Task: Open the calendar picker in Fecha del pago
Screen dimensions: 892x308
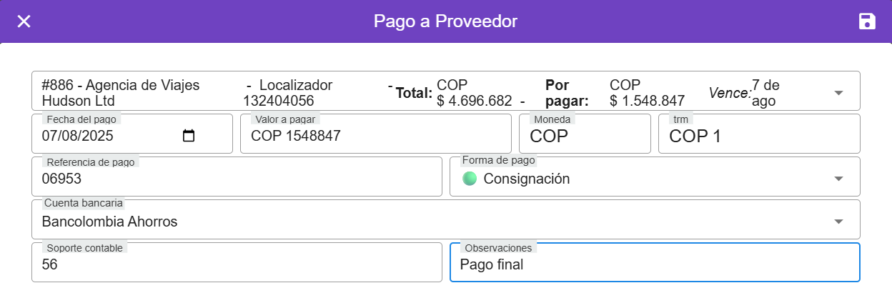Action: click(x=189, y=136)
